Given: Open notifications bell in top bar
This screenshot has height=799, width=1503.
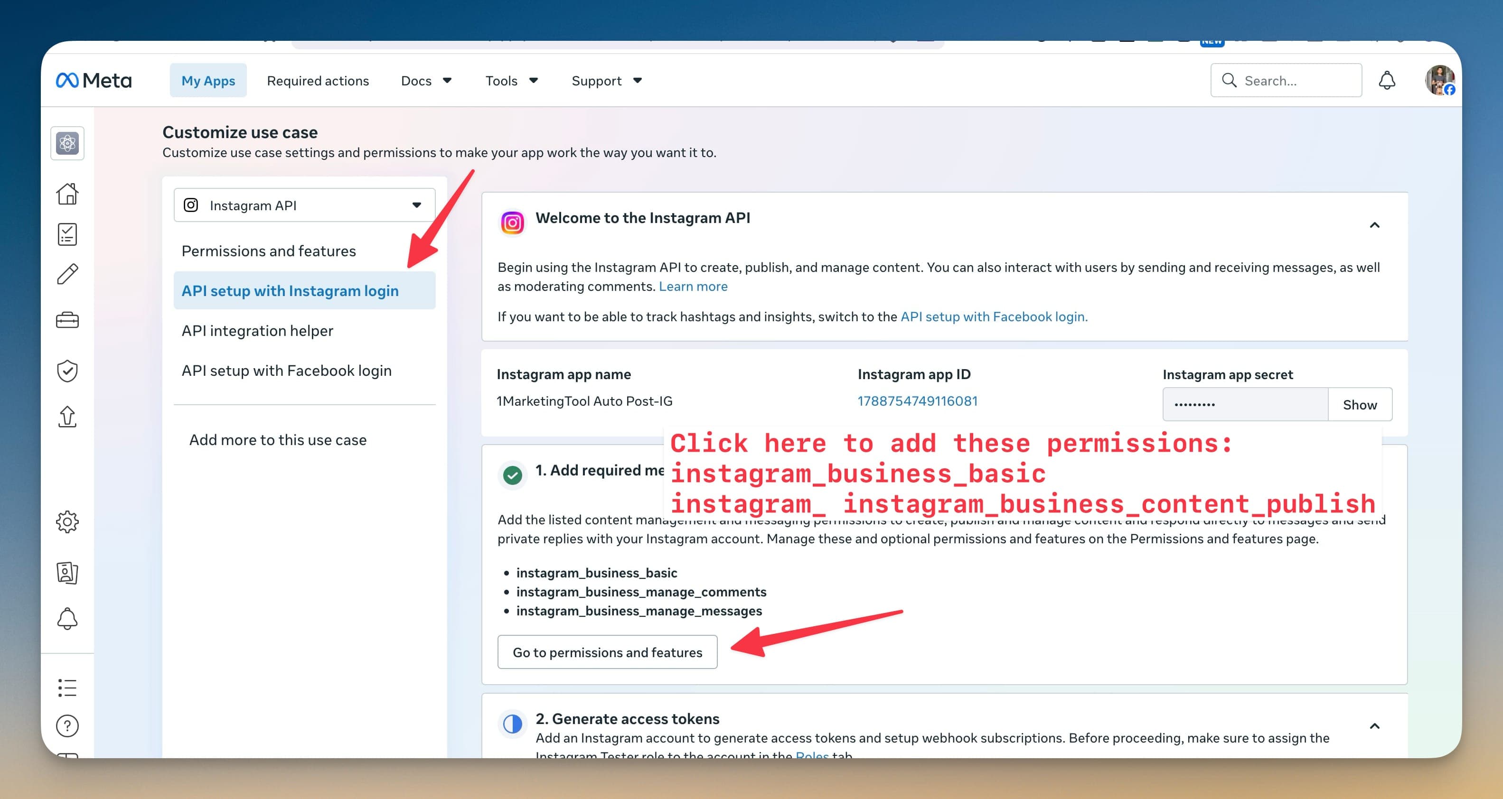Looking at the screenshot, I should pyautogui.click(x=1387, y=81).
